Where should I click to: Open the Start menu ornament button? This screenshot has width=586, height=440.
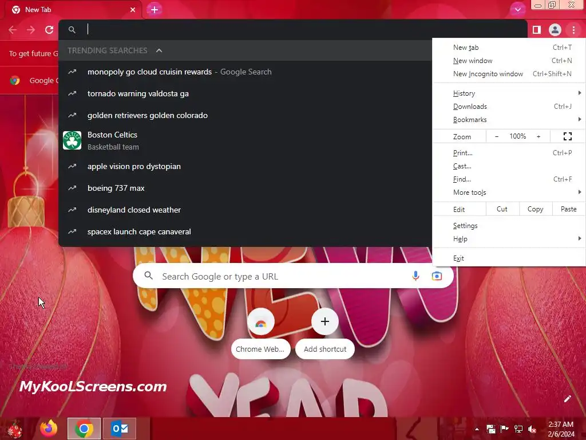coord(14,429)
